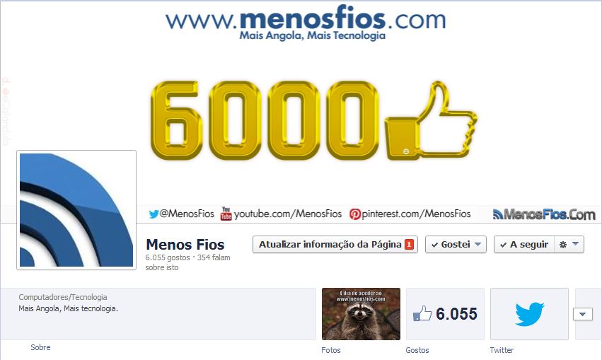
Task: Expand the Gostei dropdown arrow
Action: tap(477, 244)
